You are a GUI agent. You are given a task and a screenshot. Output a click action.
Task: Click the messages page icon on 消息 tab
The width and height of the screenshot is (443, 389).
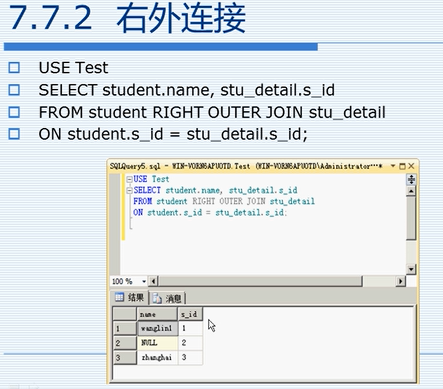click(157, 298)
